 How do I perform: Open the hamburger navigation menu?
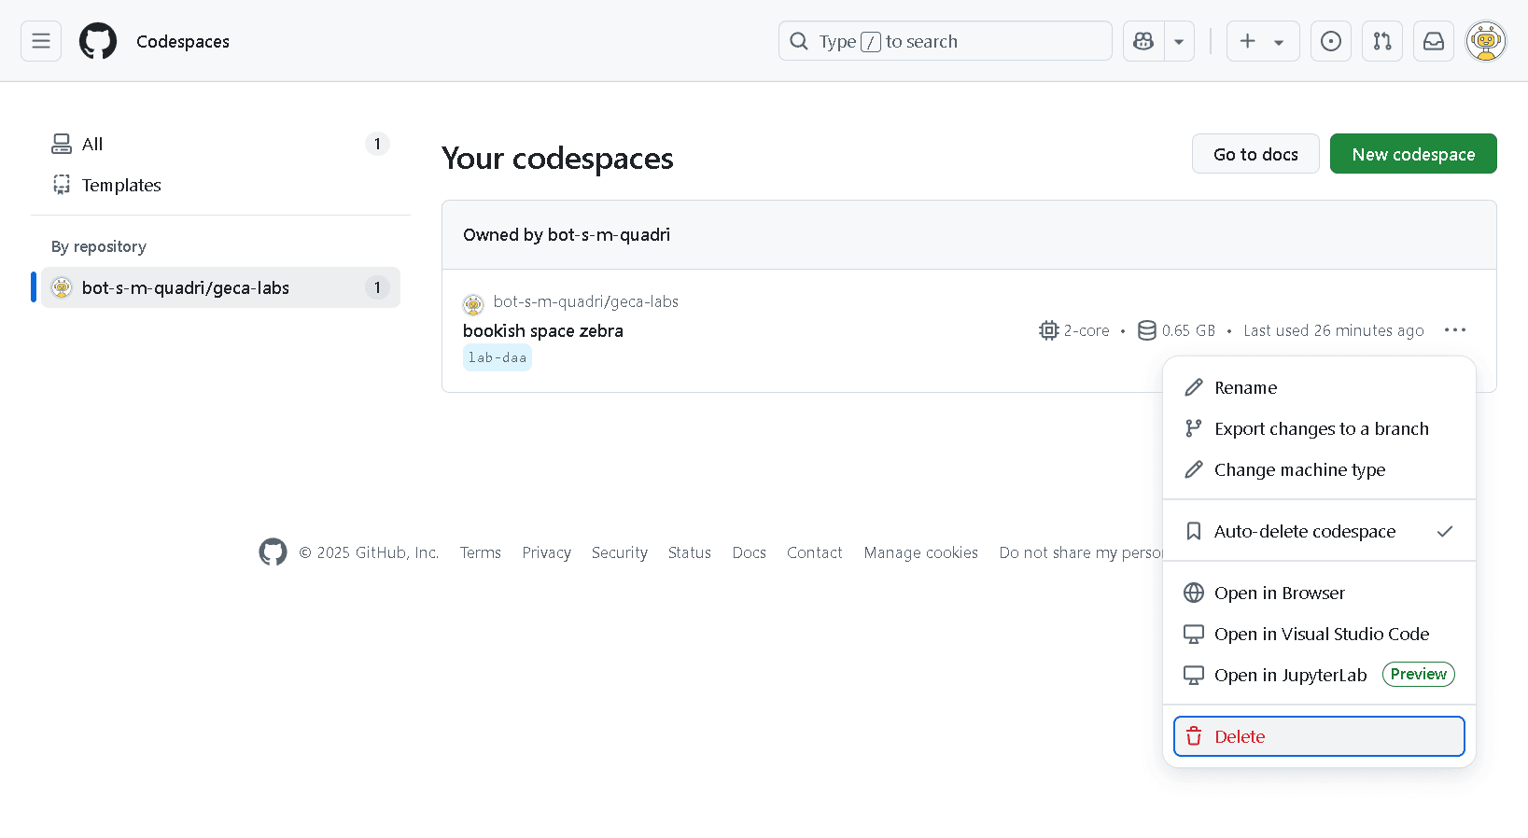click(x=41, y=41)
